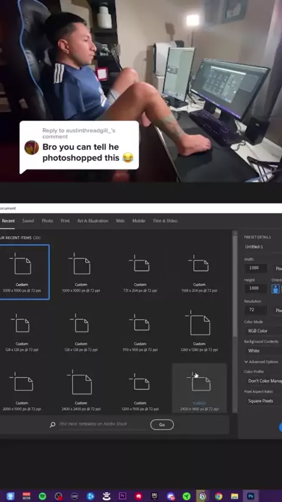282x502 pixels.
Task: Open the Color Mode RGB Color dropdown
Action: tap(263, 331)
